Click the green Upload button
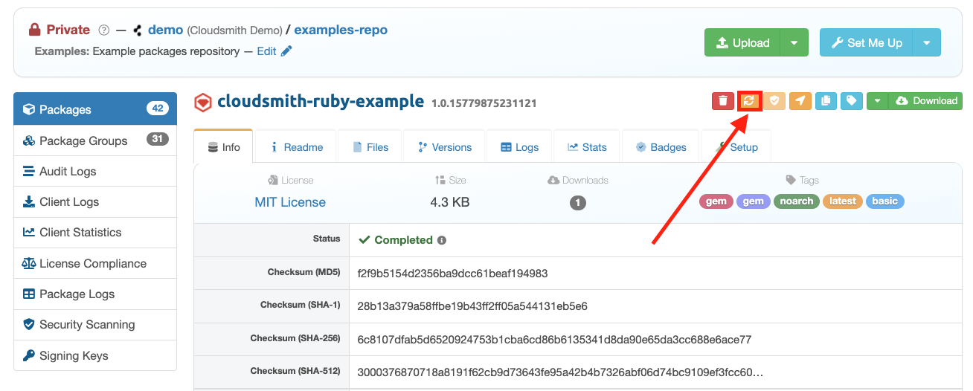The height and width of the screenshot is (391, 973). [x=742, y=43]
